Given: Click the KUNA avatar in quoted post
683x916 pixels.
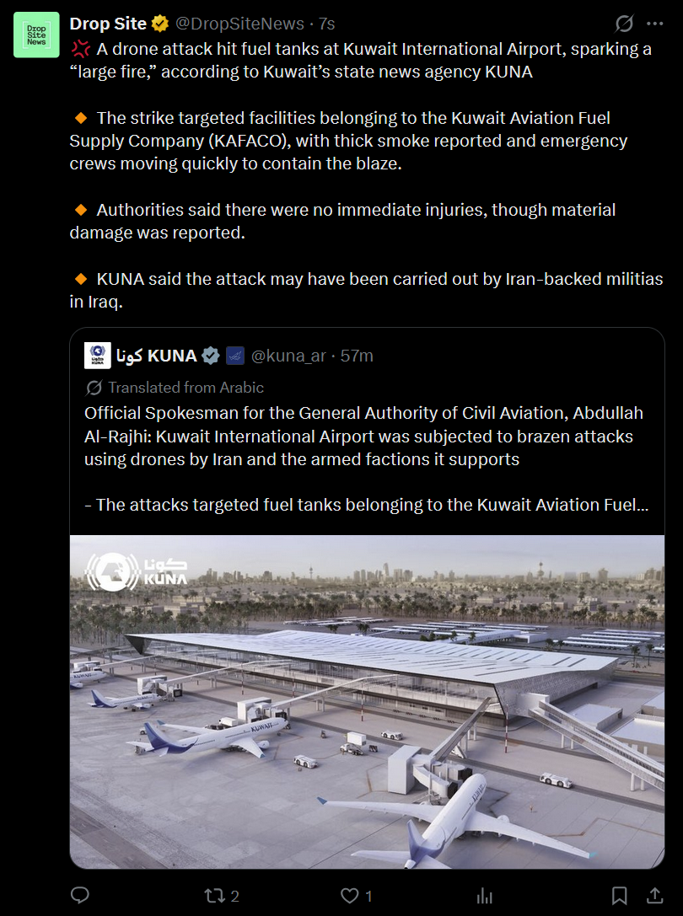Looking at the screenshot, I should [x=97, y=355].
